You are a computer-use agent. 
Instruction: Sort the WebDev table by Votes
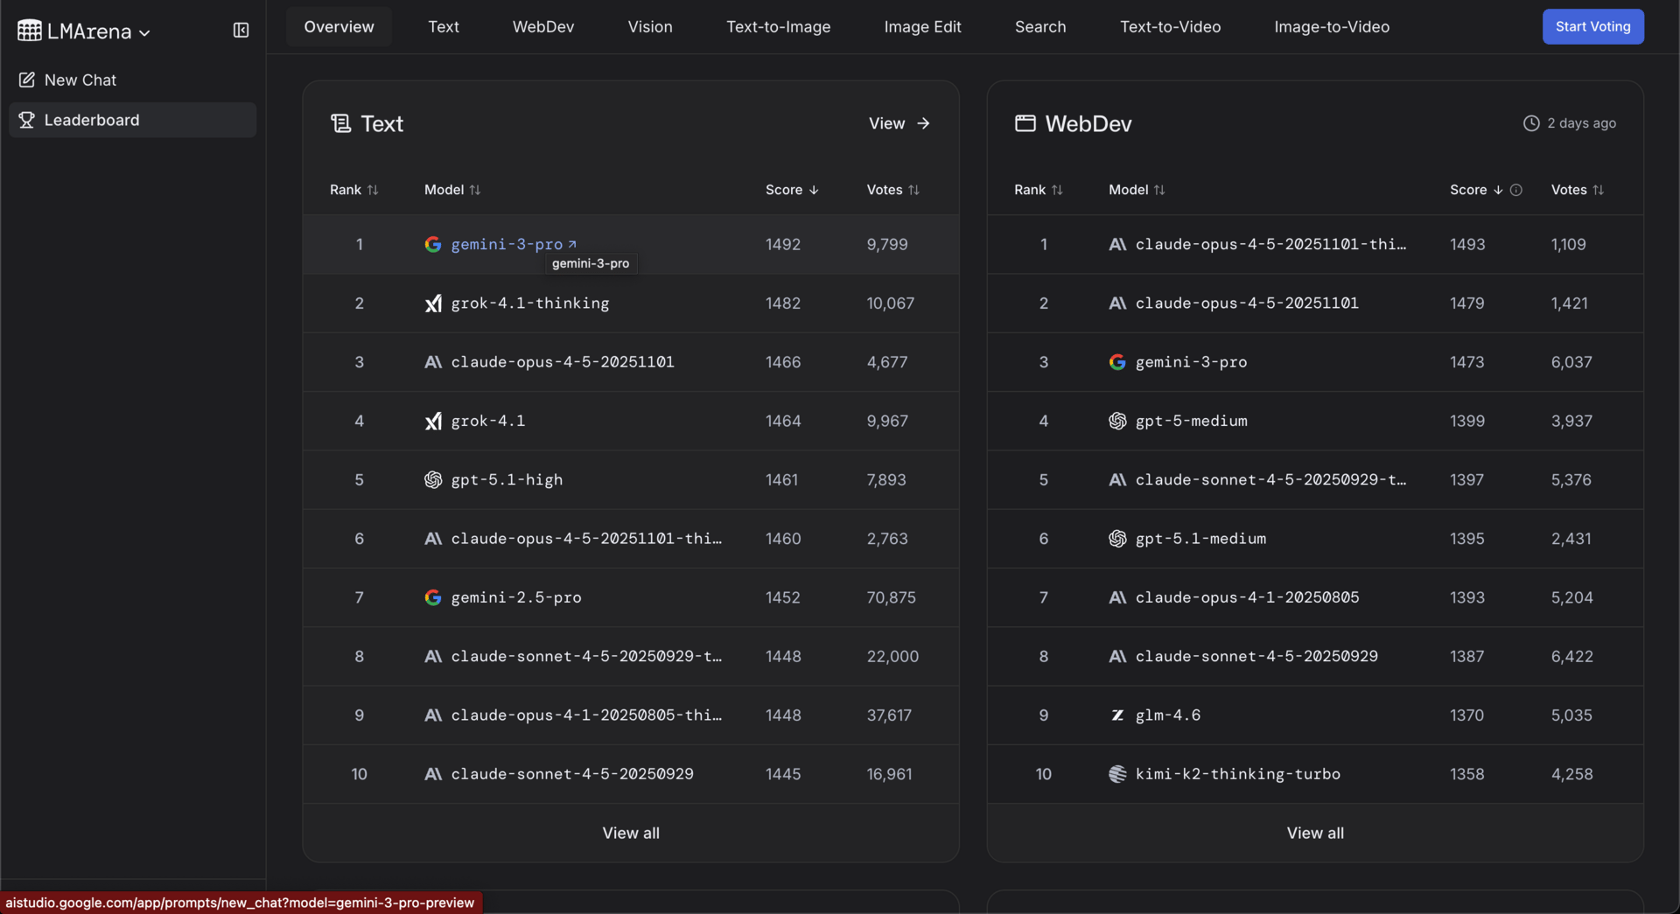1577,190
